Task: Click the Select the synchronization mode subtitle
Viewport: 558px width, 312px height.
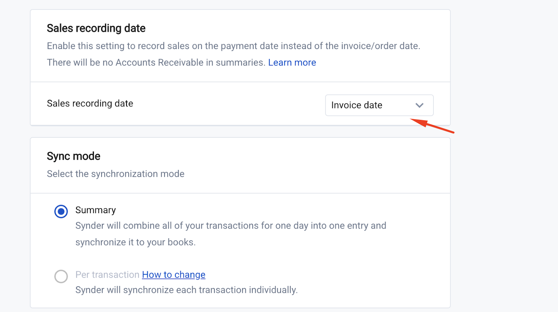Action: point(116,174)
